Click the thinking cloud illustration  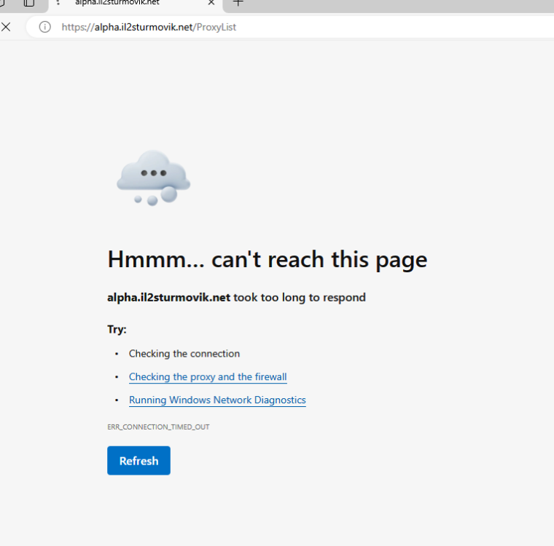(x=153, y=178)
